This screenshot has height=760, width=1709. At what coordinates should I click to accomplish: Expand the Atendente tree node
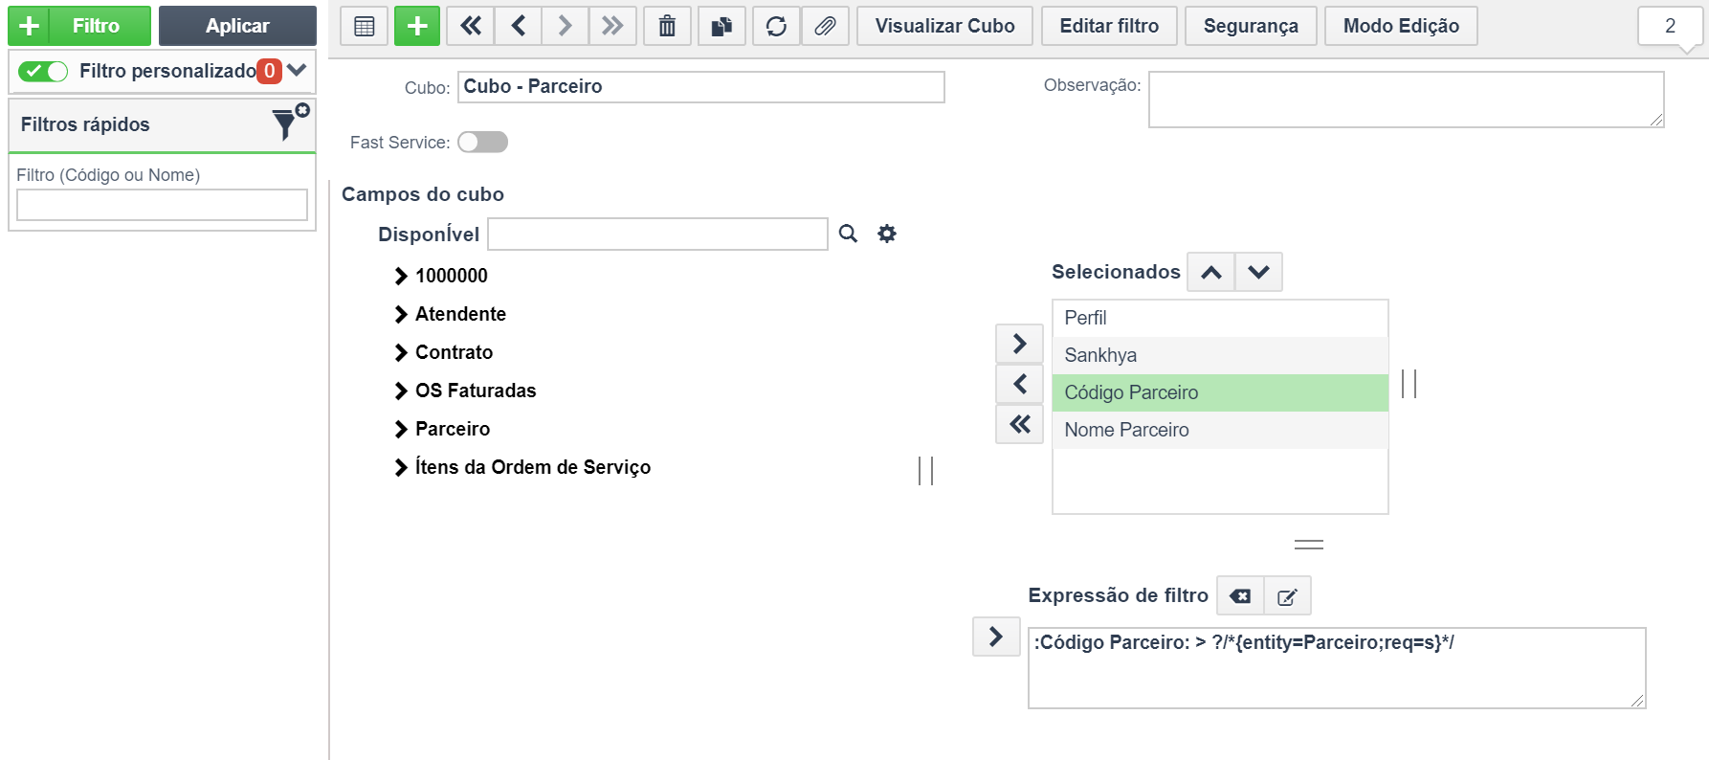click(x=401, y=314)
